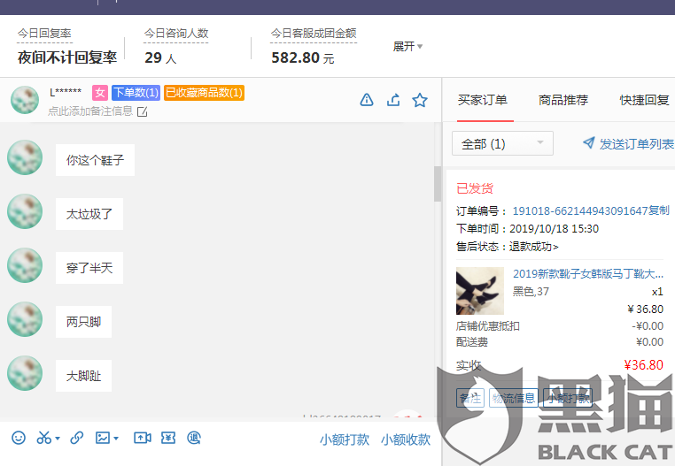Click the warning triangle report icon

pyautogui.click(x=367, y=100)
